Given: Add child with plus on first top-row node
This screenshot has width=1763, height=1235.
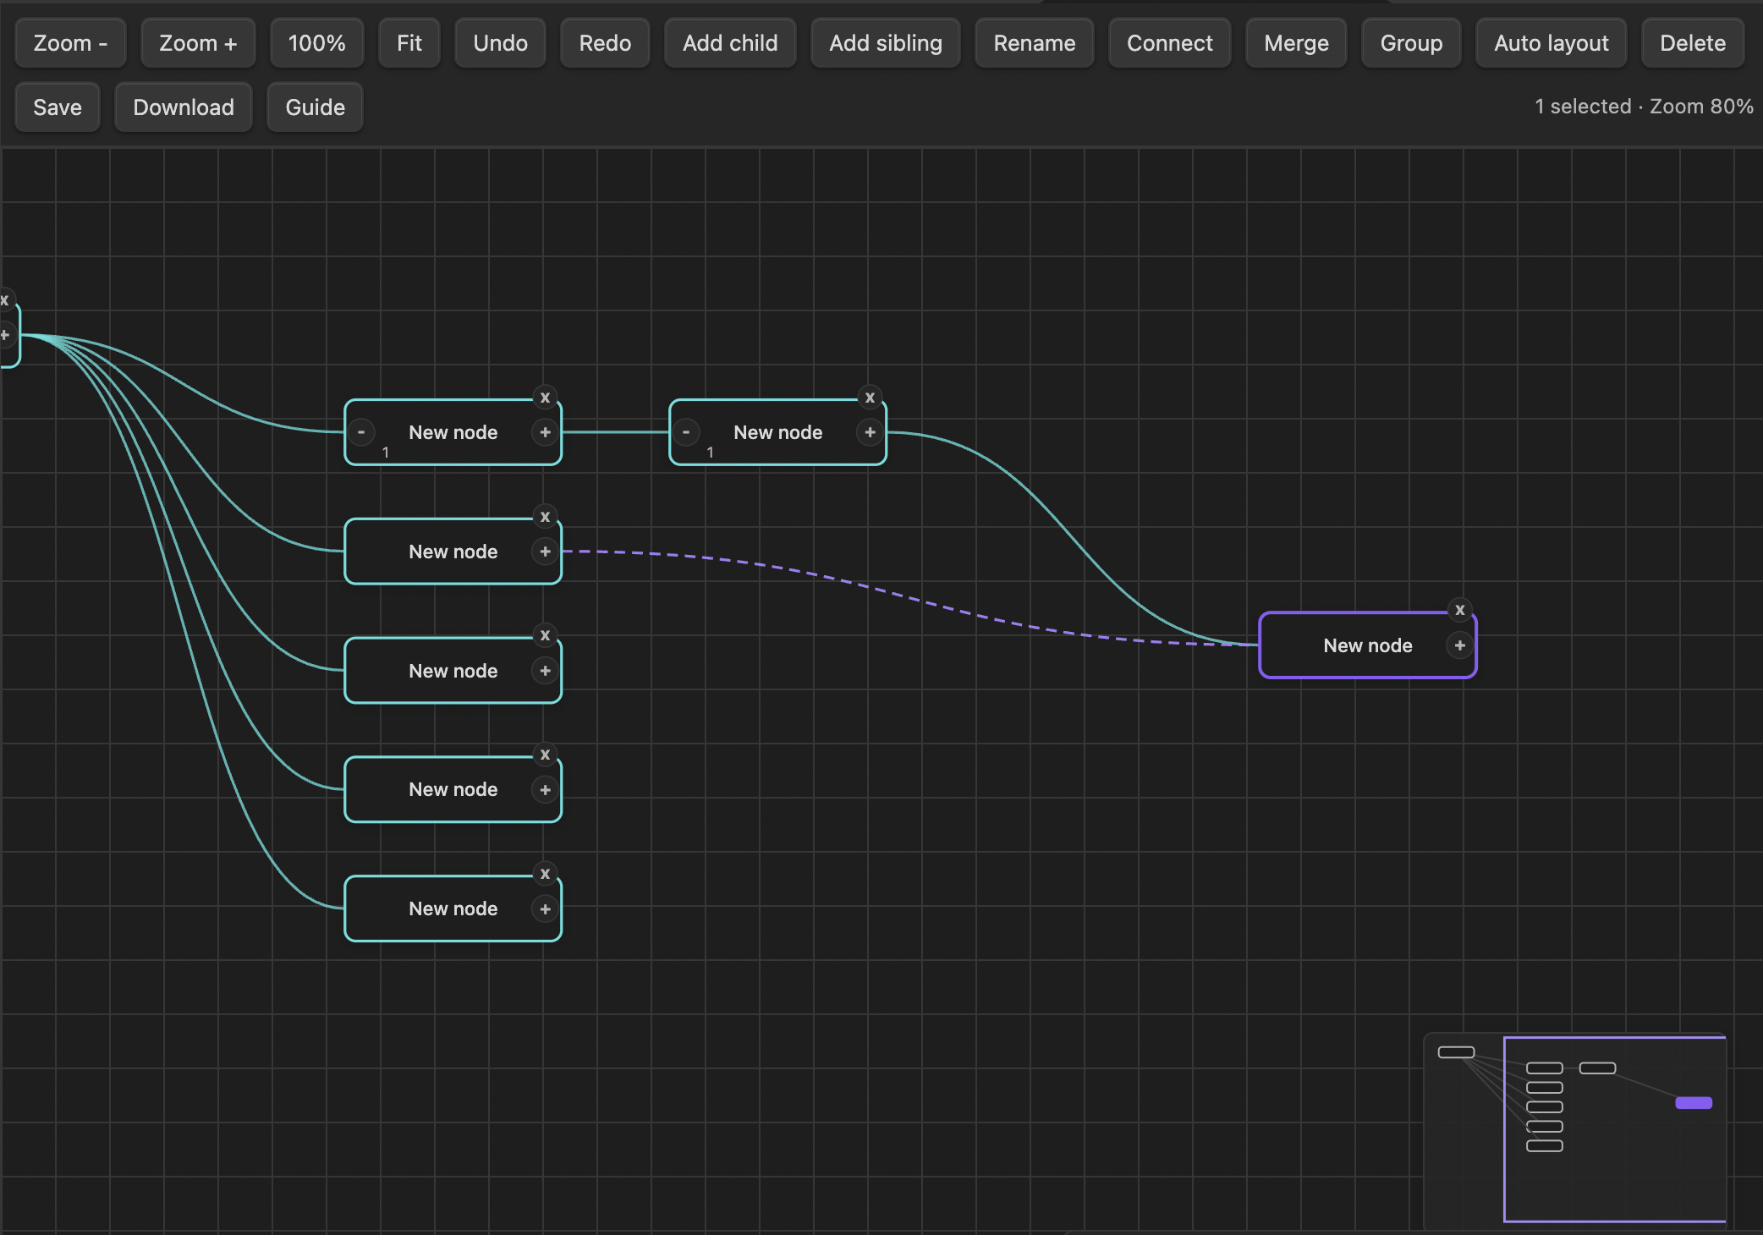Looking at the screenshot, I should (545, 432).
